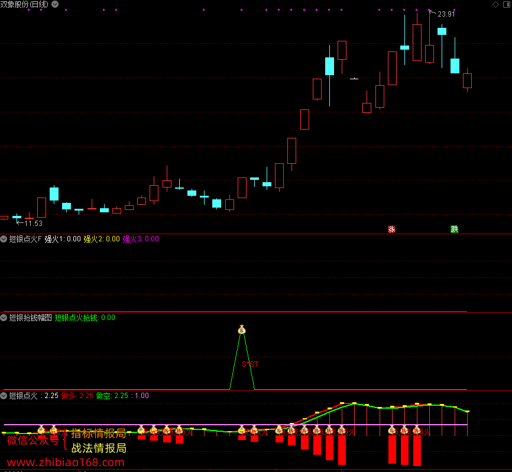Select the 双象股份(日线) chart title
This screenshot has height=472, width=512.
click(24, 4)
